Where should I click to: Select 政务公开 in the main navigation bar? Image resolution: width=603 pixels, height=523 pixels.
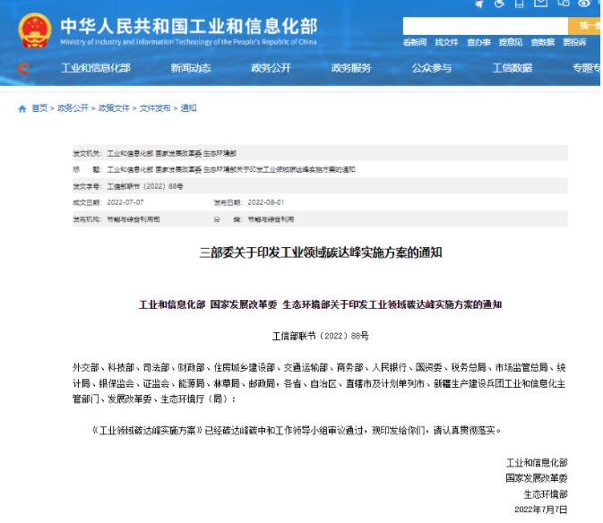click(271, 69)
